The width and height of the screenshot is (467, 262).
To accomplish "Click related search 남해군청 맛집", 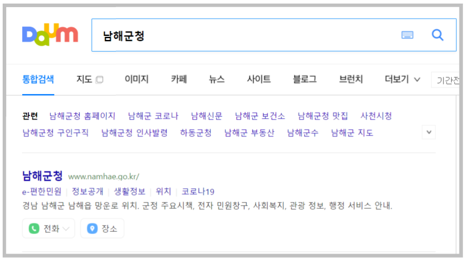I will pyautogui.click(x=323, y=116).
